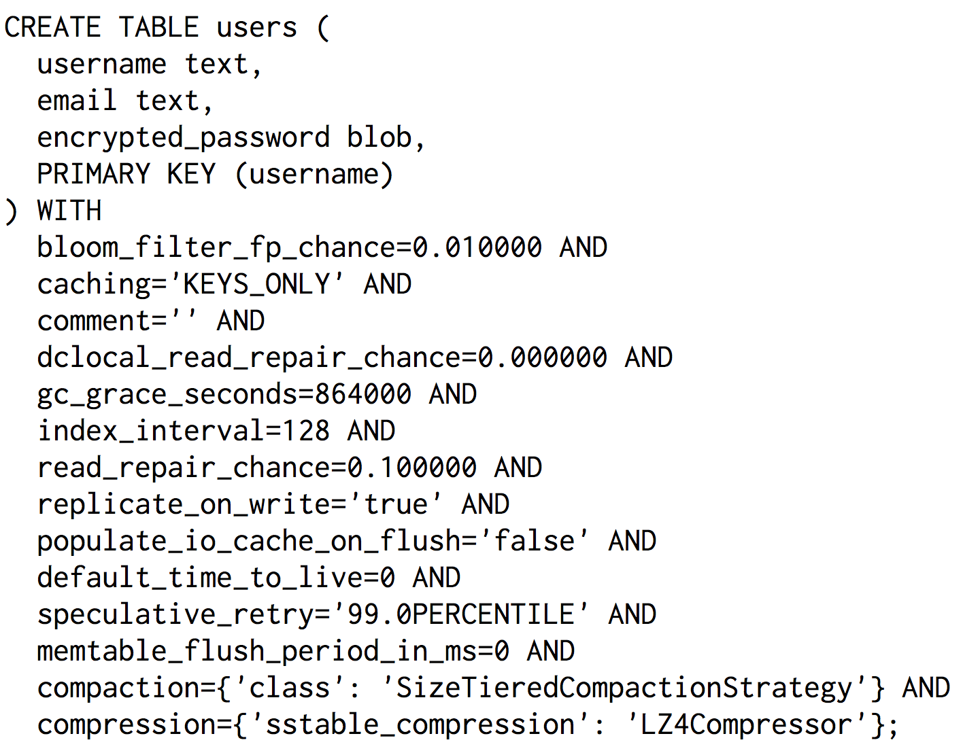Click populate_io_cache_on_flush 'false' value
The image size is (963, 753).
click(x=535, y=541)
